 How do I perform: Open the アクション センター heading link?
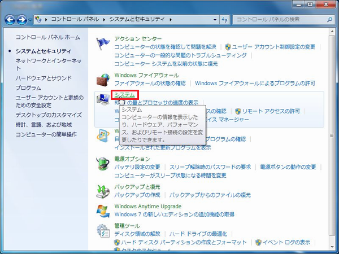[138, 39]
